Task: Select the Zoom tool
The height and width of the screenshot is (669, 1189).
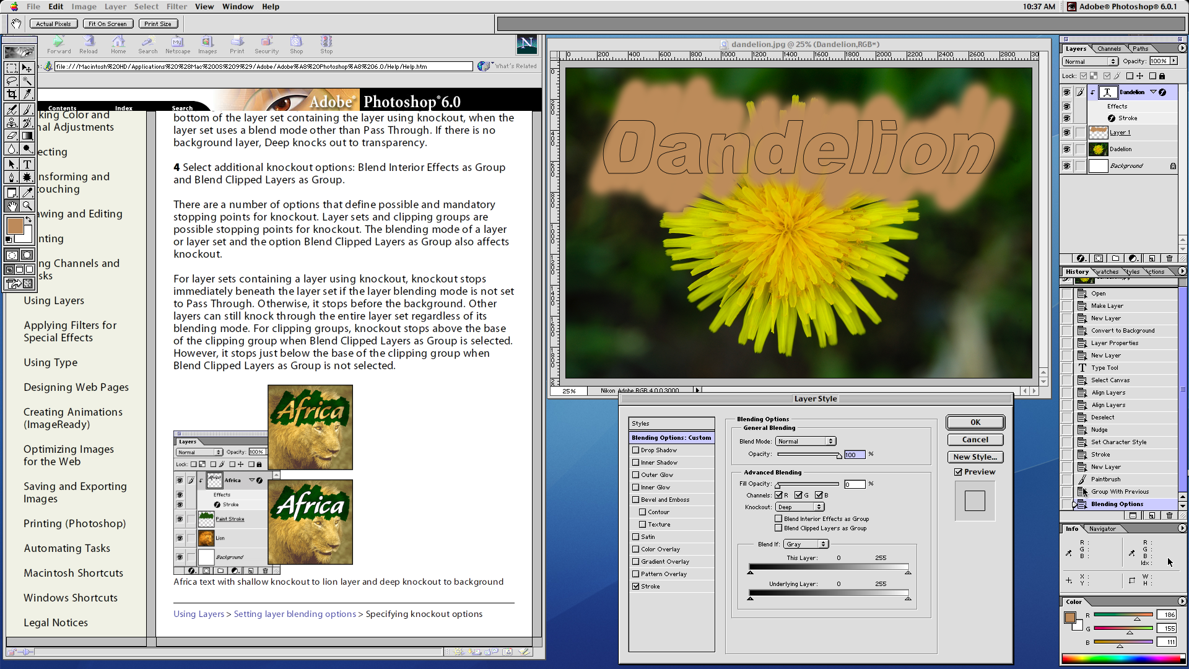Action: (27, 206)
